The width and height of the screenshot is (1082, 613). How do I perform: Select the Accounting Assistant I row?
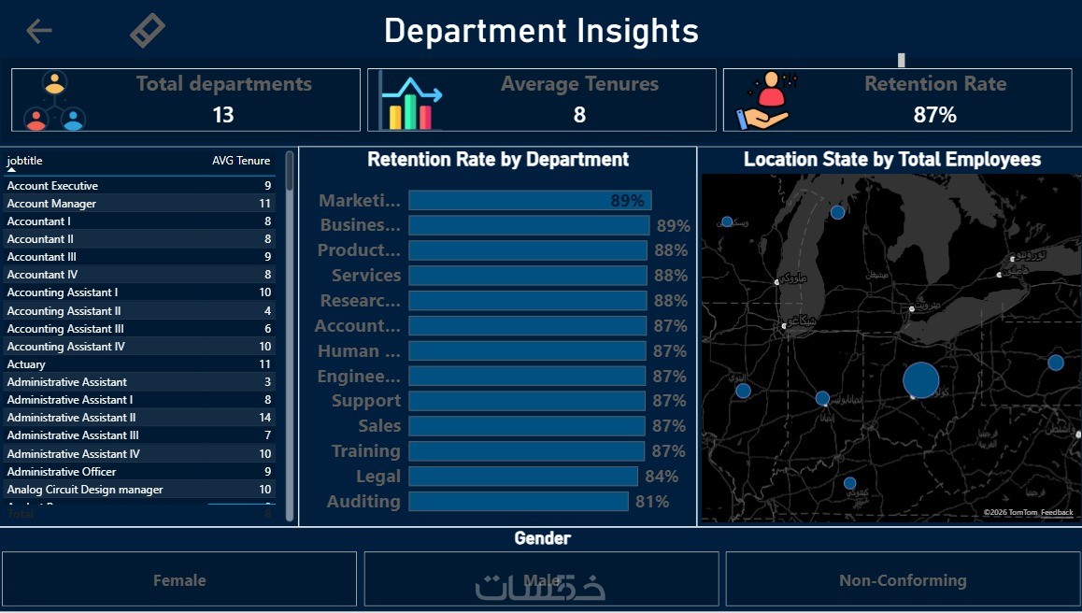click(139, 292)
